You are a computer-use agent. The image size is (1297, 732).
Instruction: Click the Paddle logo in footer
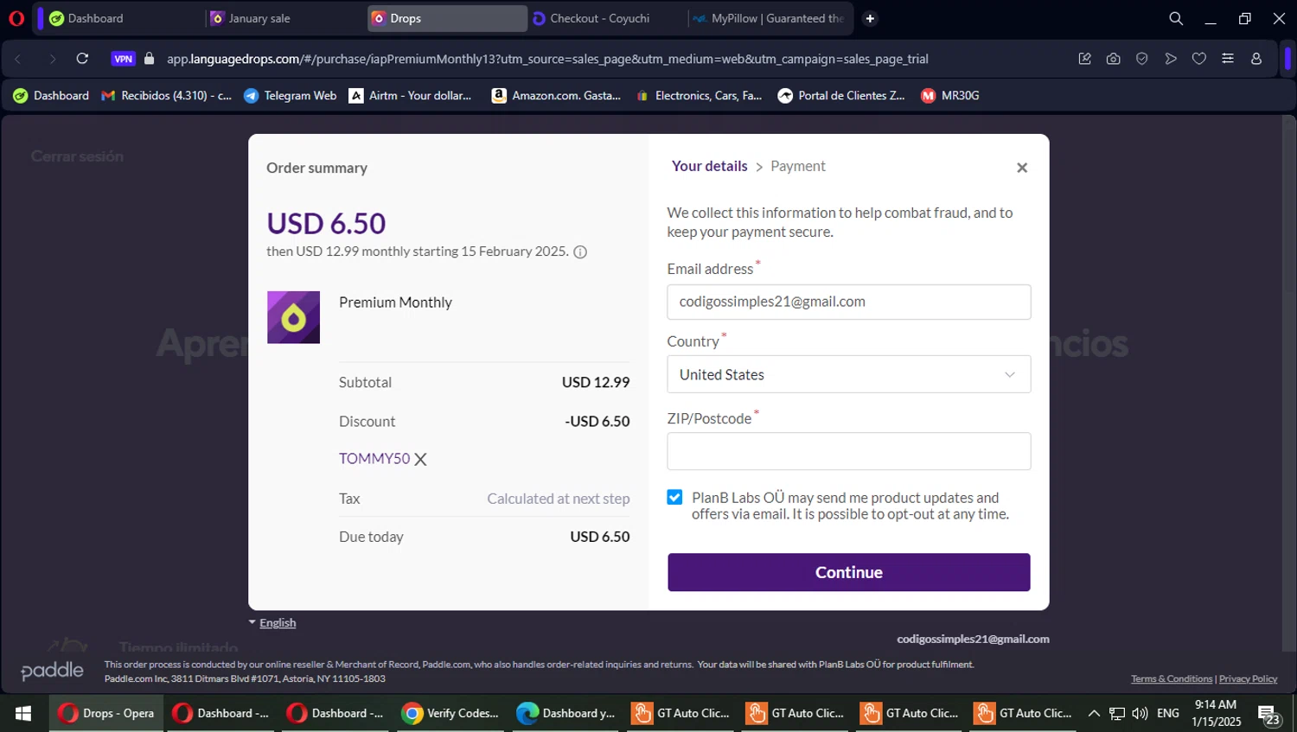pyautogui.click(x=52, y=671)
